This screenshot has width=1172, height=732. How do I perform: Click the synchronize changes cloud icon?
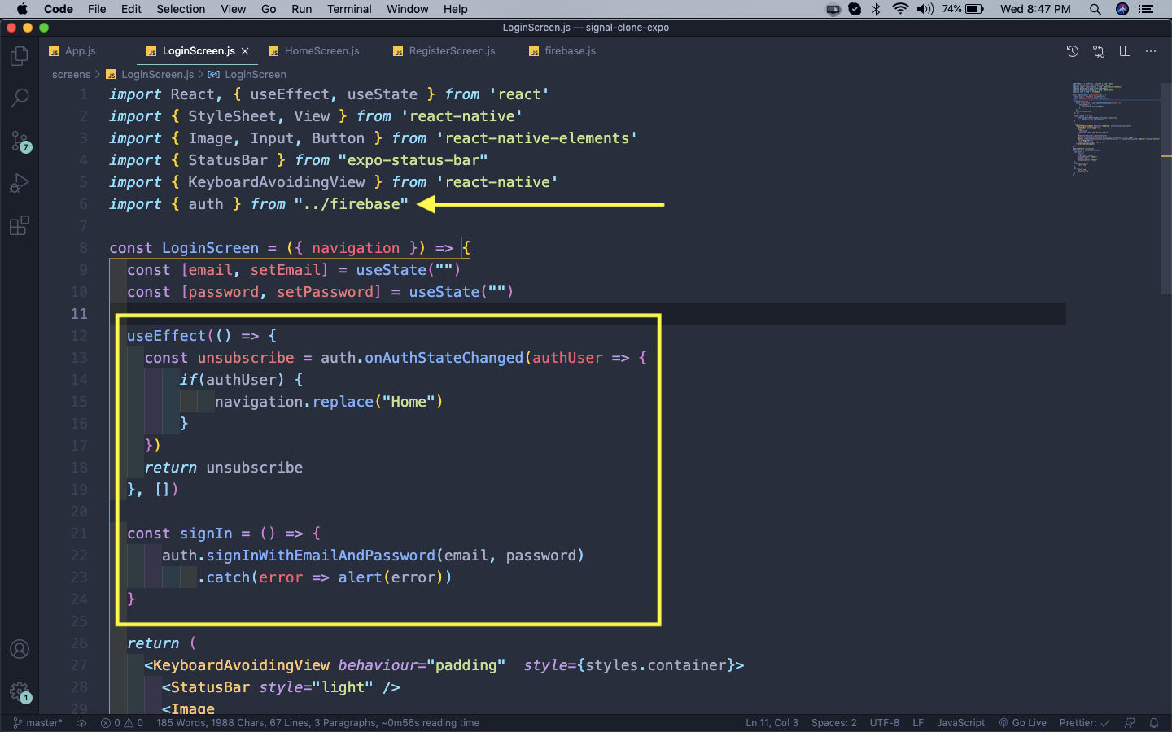click(81, 723)
